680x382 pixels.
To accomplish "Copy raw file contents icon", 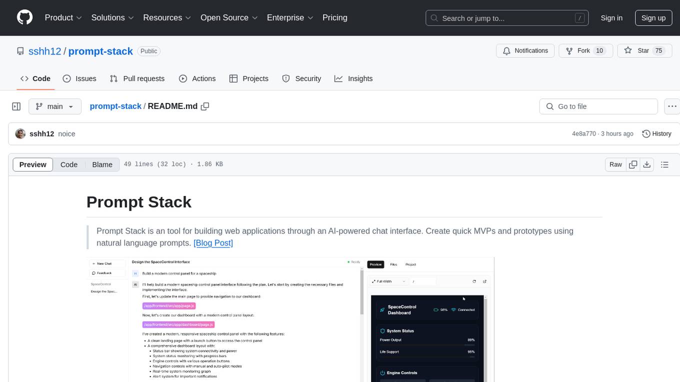I will [x=633, y=164].
